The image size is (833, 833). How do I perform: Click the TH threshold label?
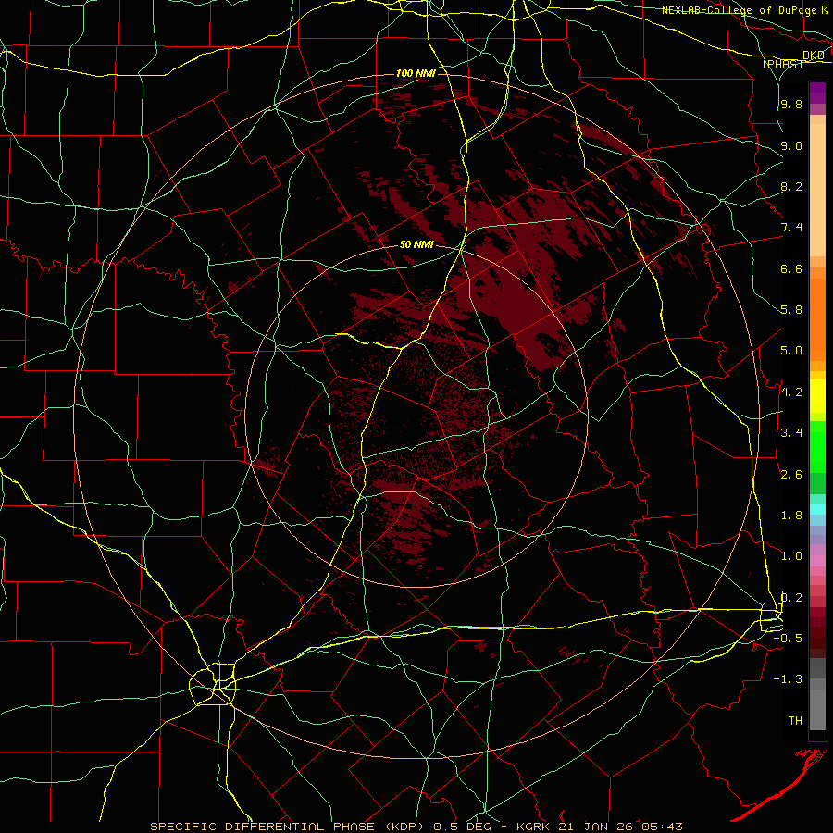tap(795, 721)
